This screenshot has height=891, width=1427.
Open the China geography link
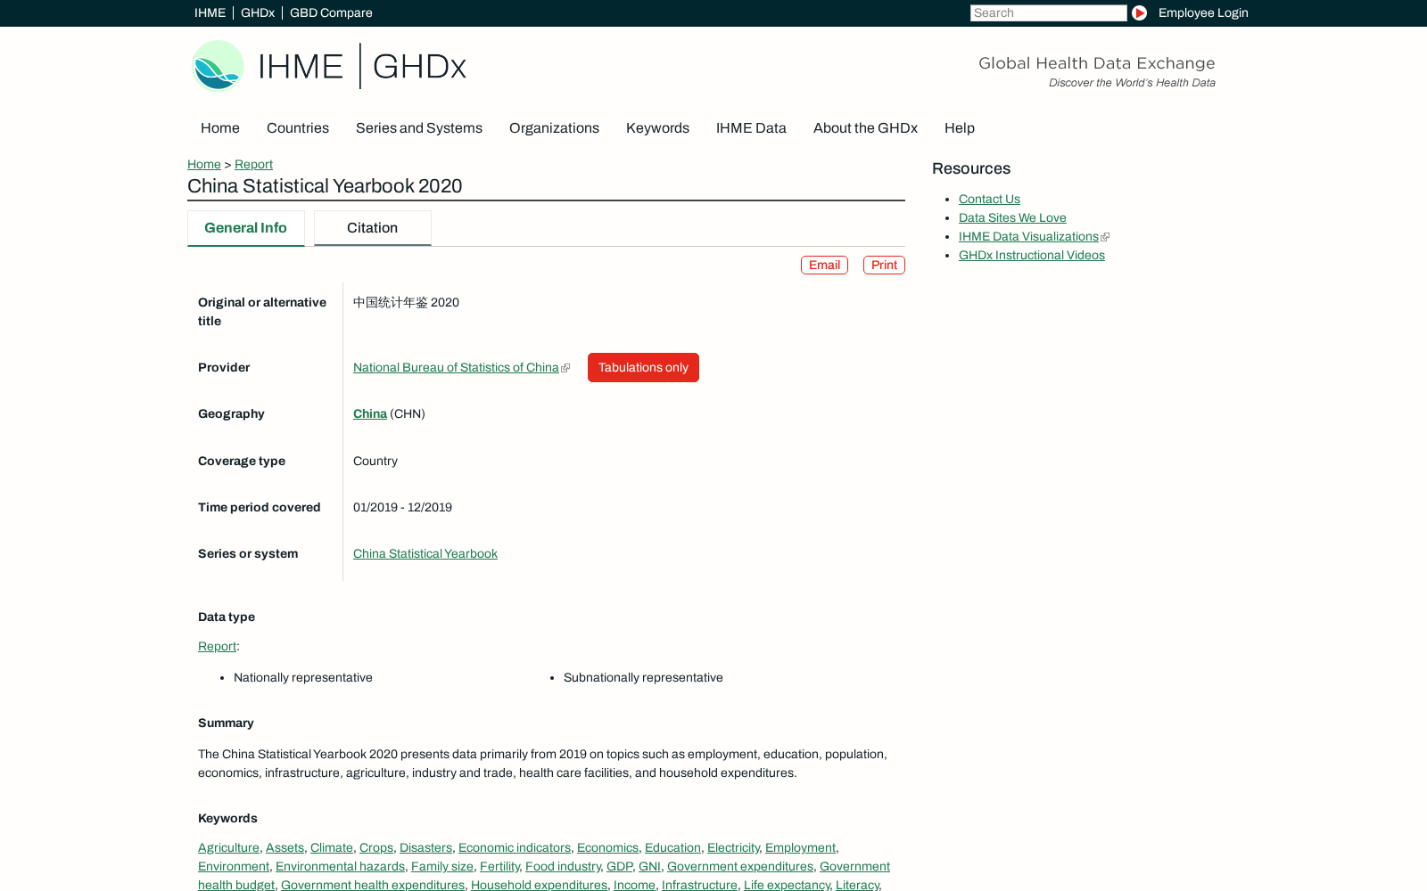coord(370,414)
